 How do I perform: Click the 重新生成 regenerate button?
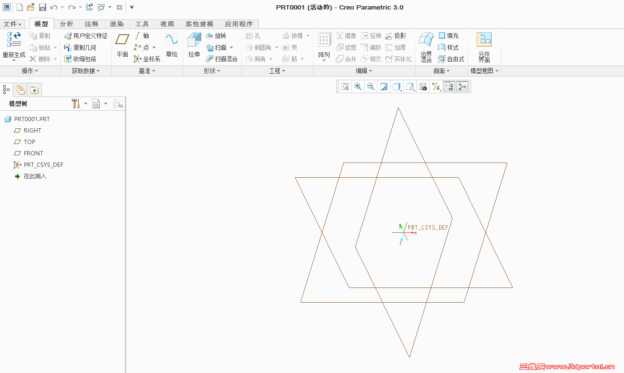(14, 46)
